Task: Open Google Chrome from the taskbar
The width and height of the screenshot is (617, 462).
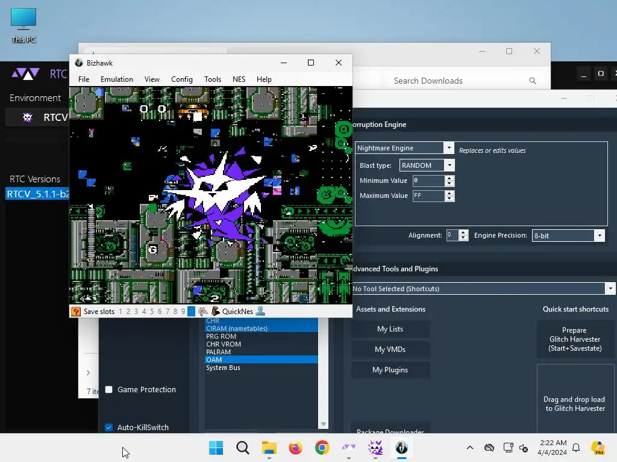Action: point(322,448)
